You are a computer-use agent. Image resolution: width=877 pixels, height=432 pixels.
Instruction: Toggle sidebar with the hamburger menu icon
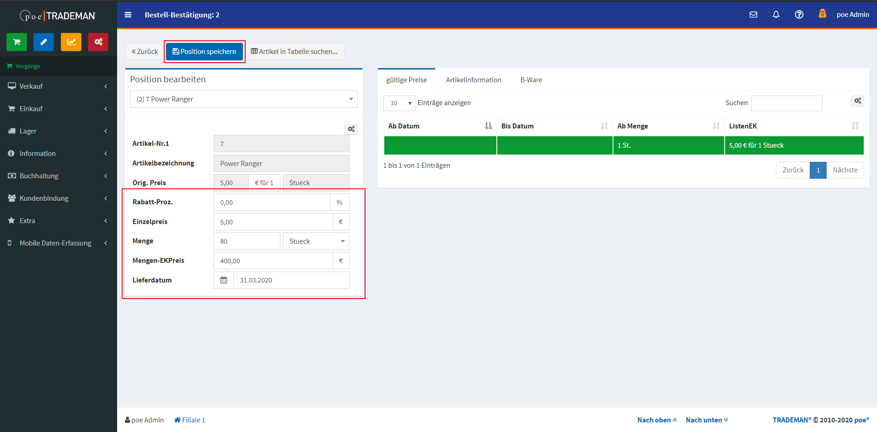(128, 15)
